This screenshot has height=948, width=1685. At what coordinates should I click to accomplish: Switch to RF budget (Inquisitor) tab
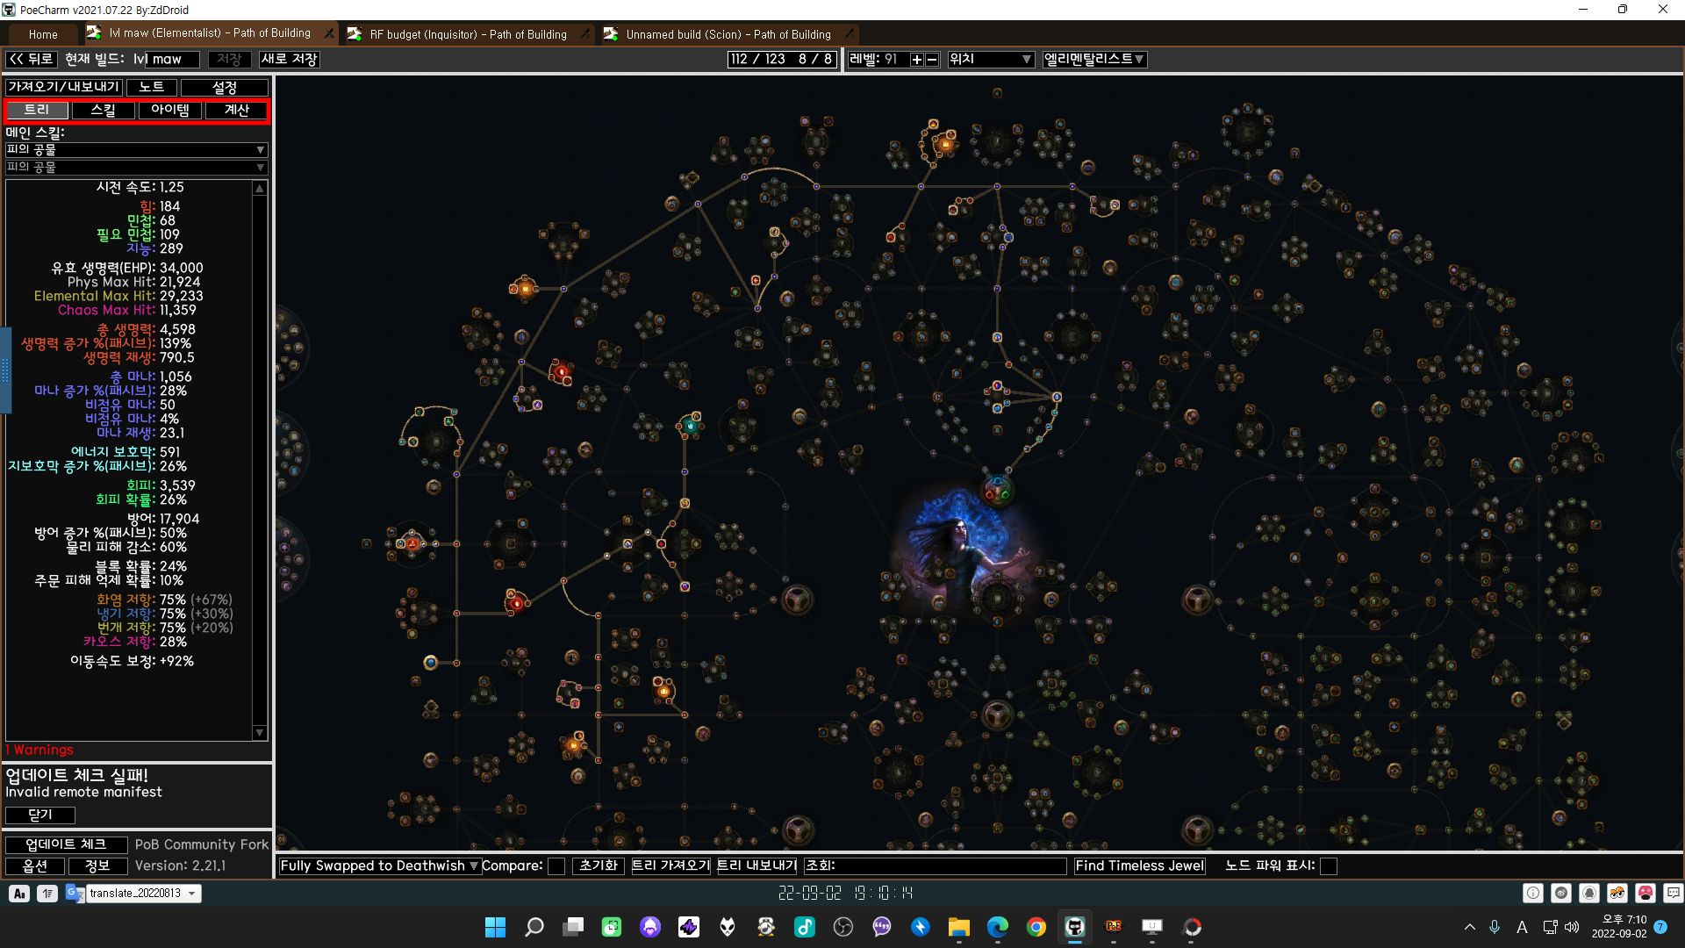click(x=468, y=34)
